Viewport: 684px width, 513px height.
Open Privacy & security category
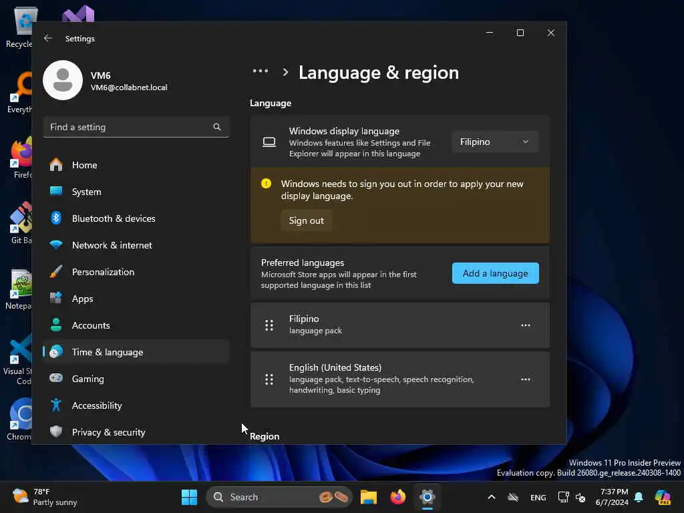point(136,432)
